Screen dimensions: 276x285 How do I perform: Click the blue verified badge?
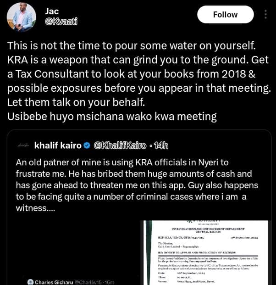pos(86,145)
